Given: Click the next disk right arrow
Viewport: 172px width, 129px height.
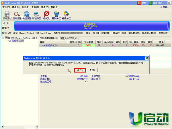Looking at the screenshot, I should (7, 23).
